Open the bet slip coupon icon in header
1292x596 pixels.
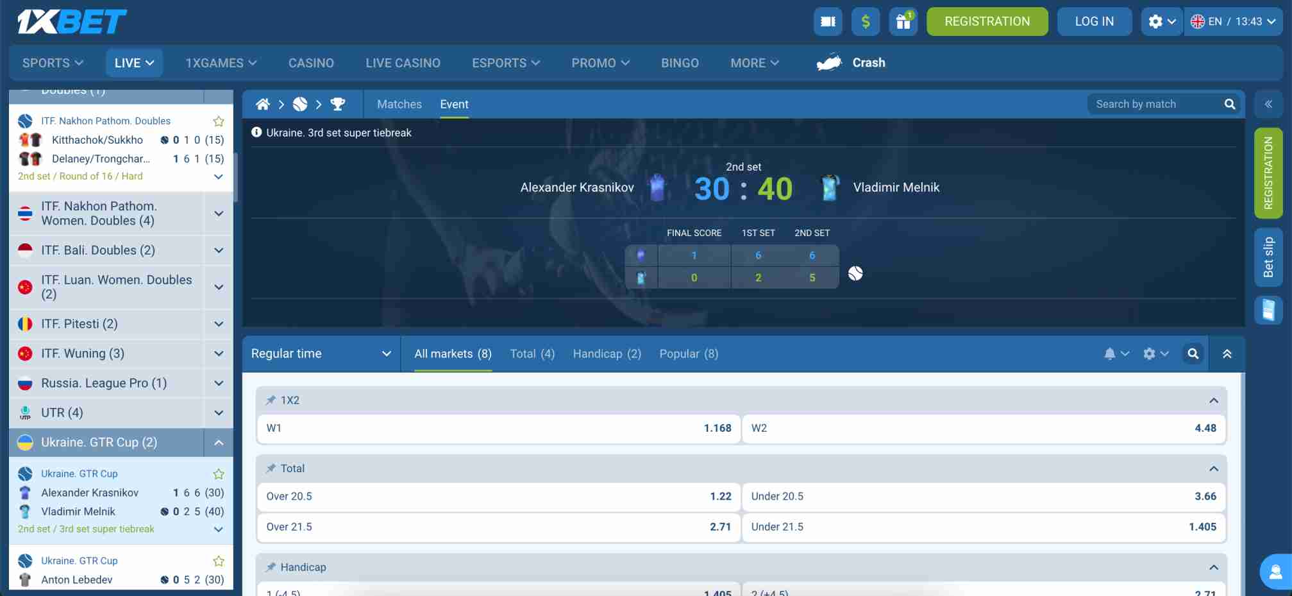click(828, 21)
